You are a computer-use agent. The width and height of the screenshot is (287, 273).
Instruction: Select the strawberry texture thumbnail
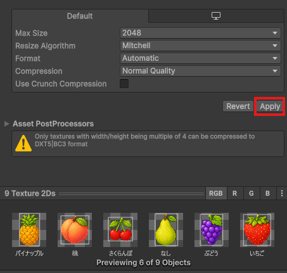point(257,230)
